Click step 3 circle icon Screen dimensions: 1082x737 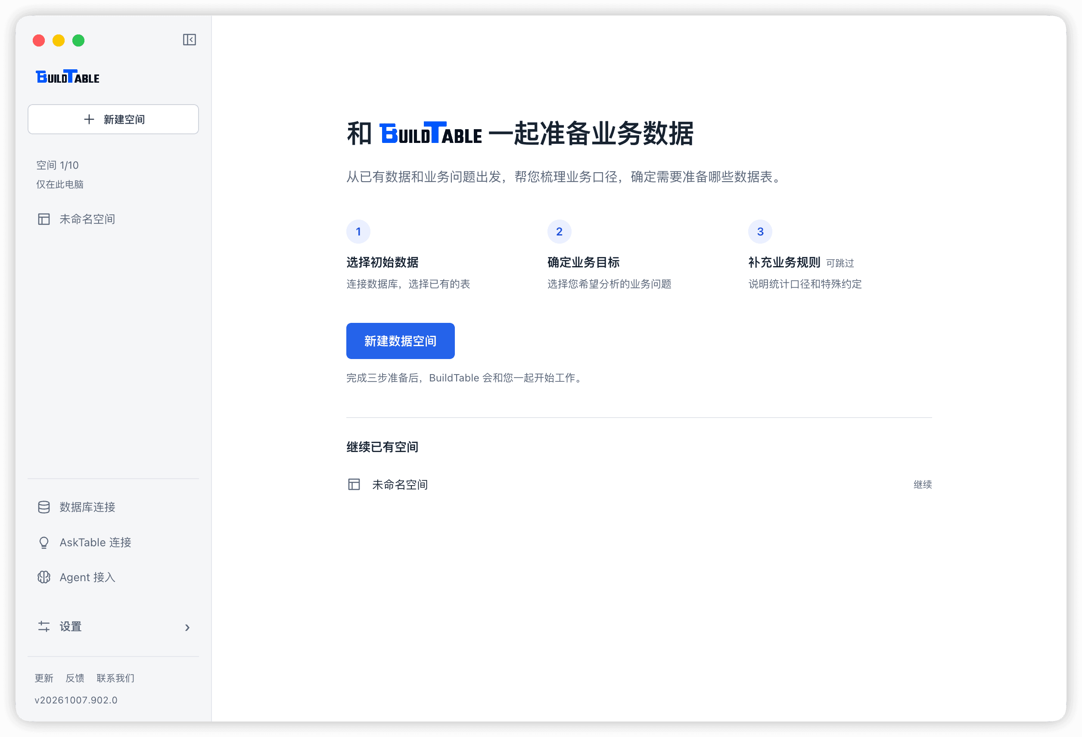coord(760,232)
